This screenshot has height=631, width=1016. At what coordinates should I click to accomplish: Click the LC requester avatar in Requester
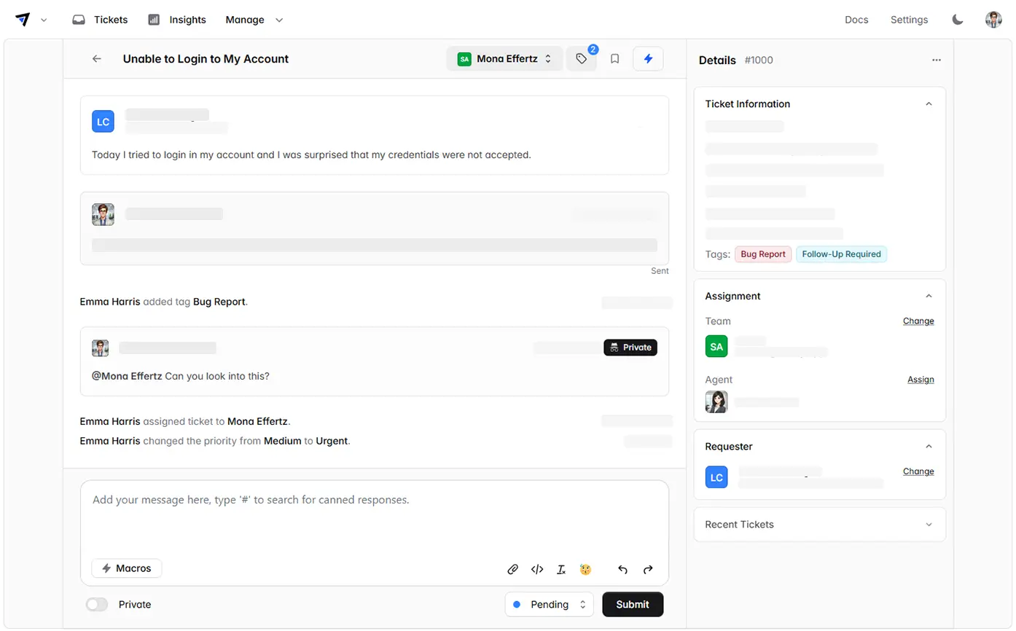(716, 477)
